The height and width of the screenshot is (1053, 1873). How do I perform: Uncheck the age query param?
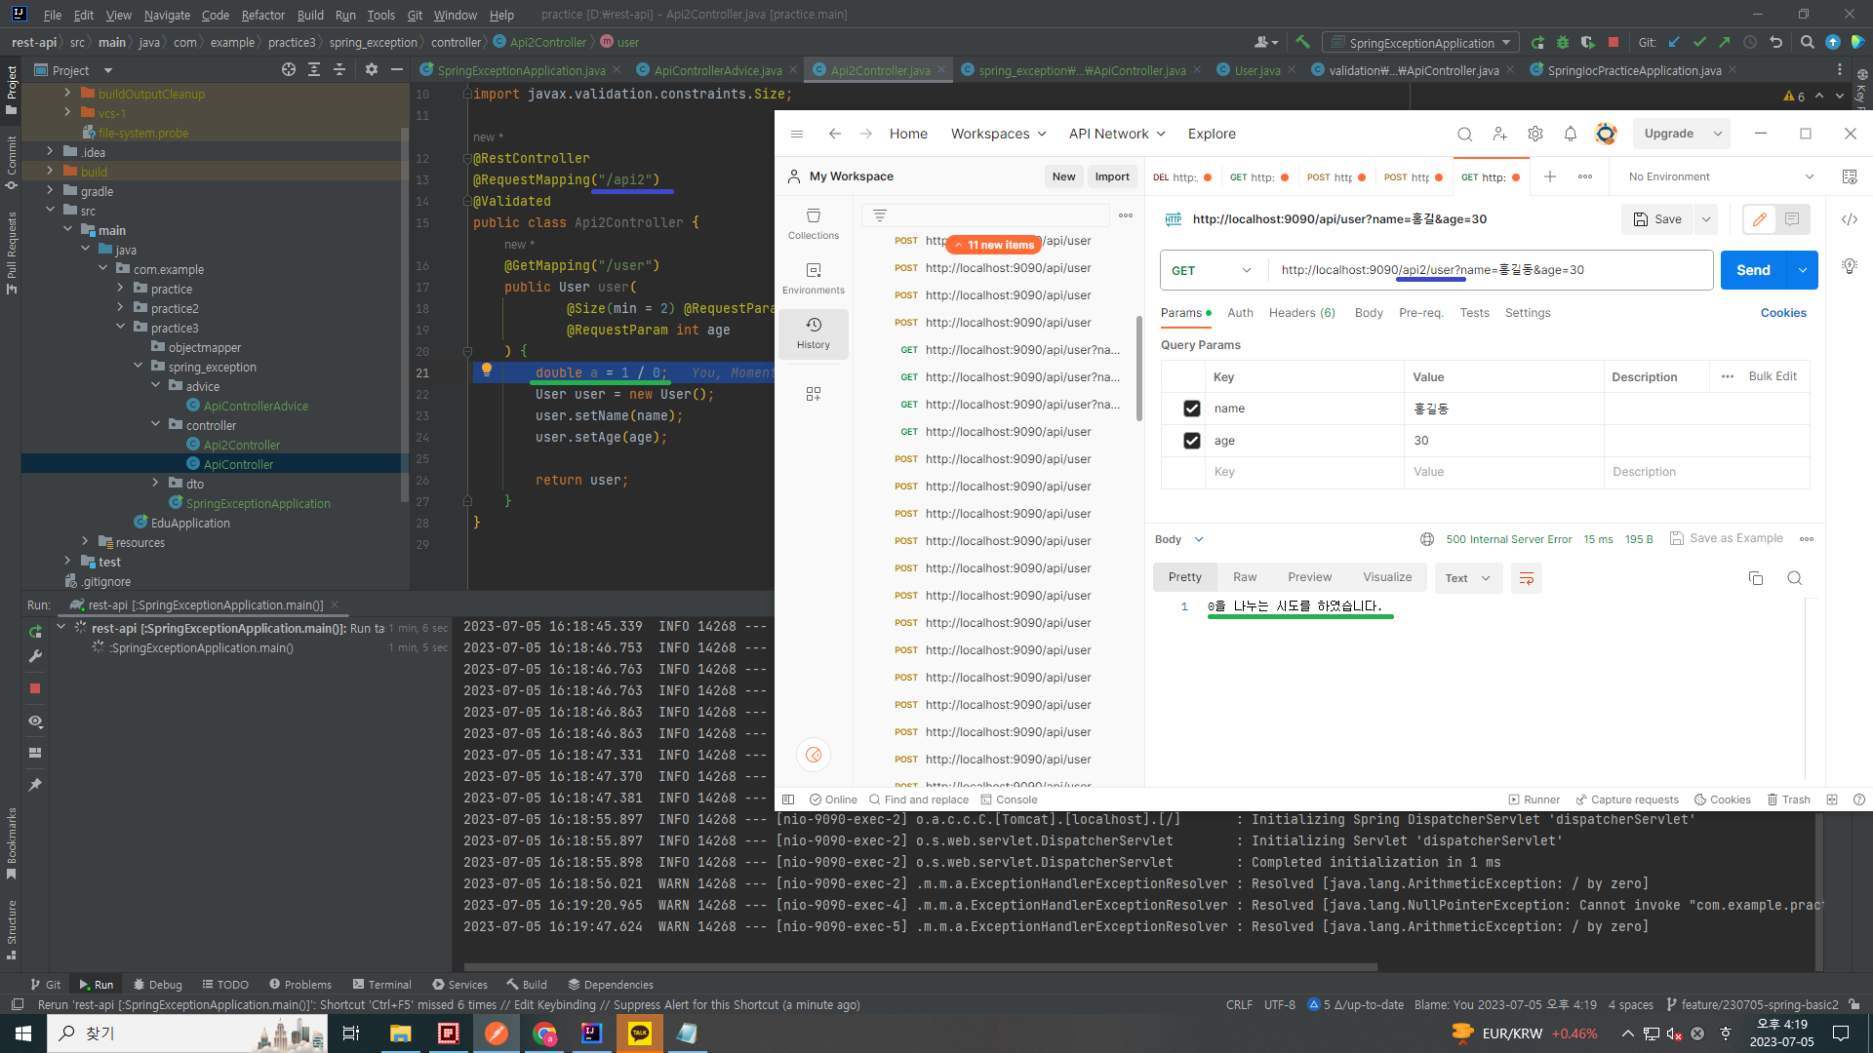tap(1192, 441)
